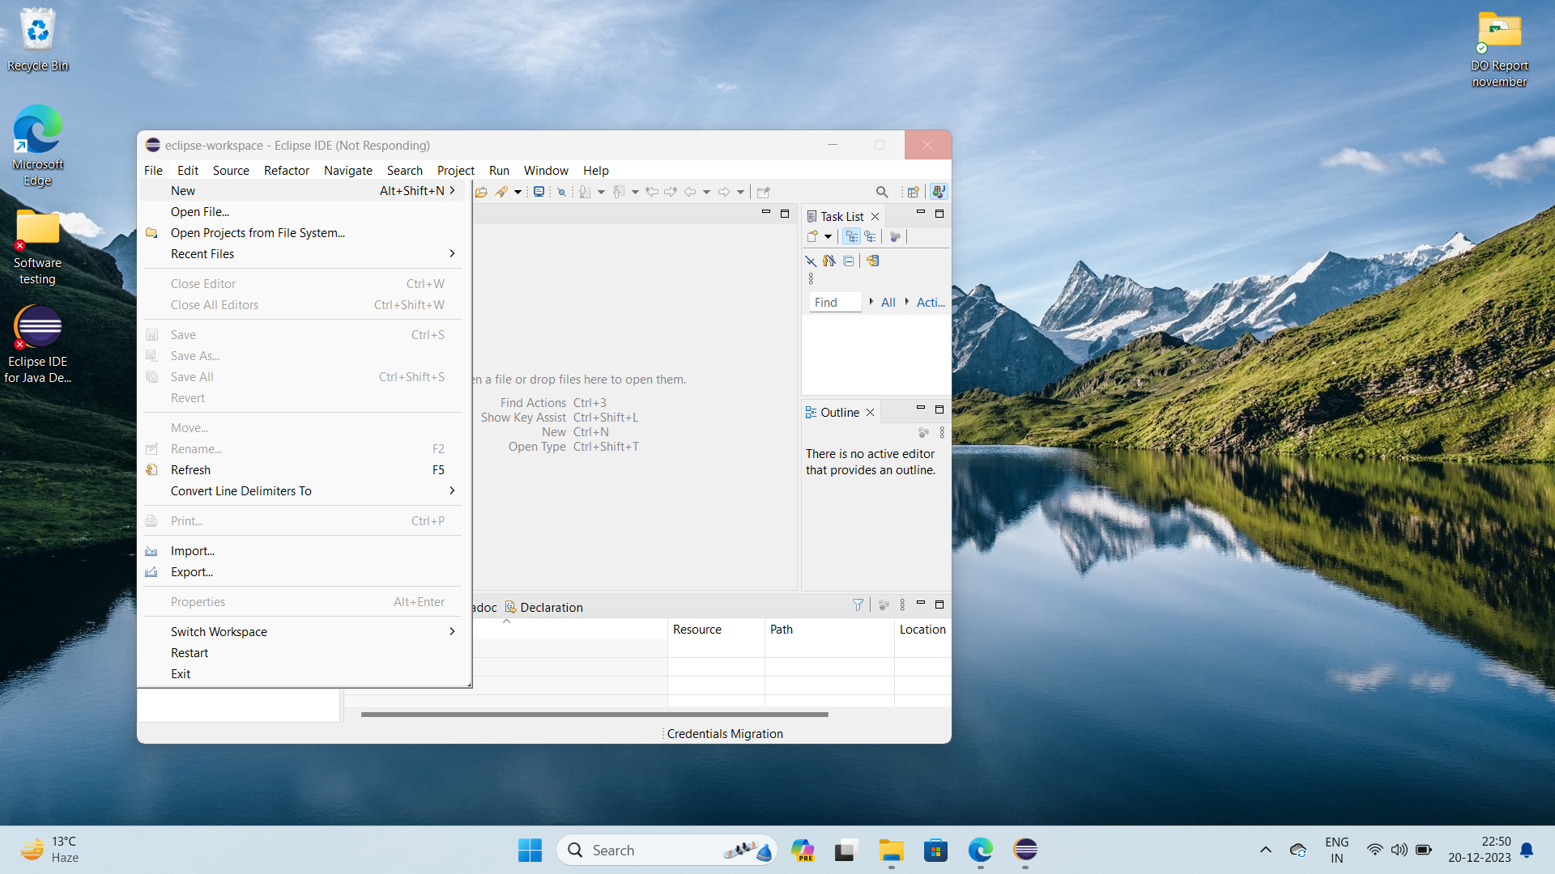Click the toolbar search magnifier icon

(882, 192)
